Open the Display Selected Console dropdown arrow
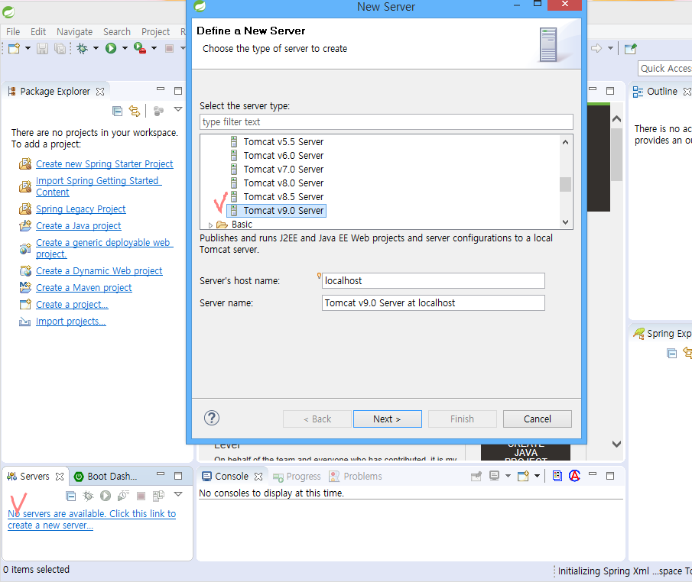The height and width of the screenshot is (582, 692). (x=508, y=476)
